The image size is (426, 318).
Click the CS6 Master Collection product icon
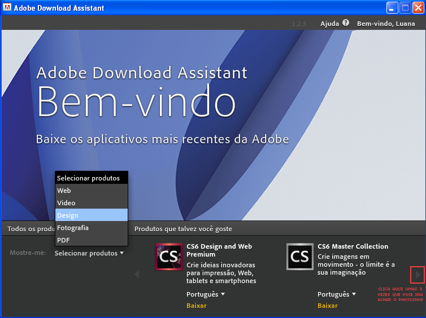(300, 257)
